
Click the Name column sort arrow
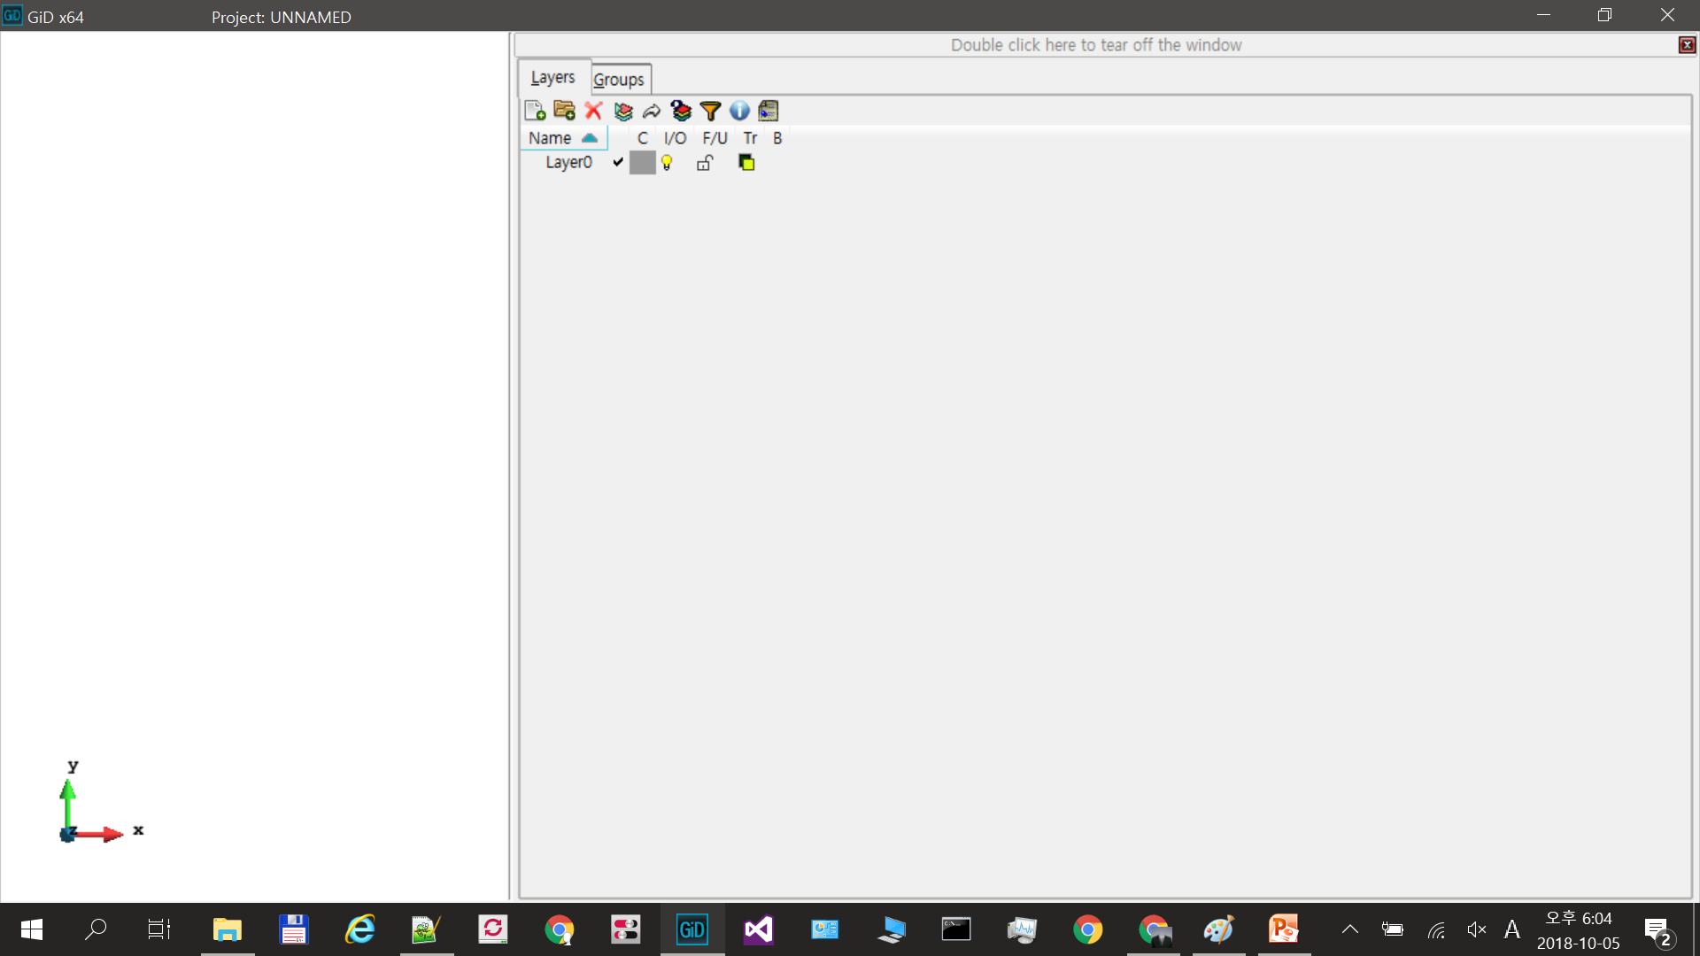coord(590,138)
